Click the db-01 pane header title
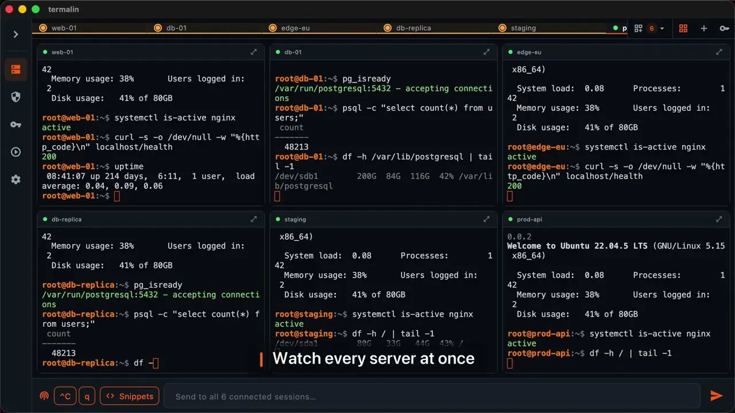This screenshot has width=735, height=413. click(293, 52)
